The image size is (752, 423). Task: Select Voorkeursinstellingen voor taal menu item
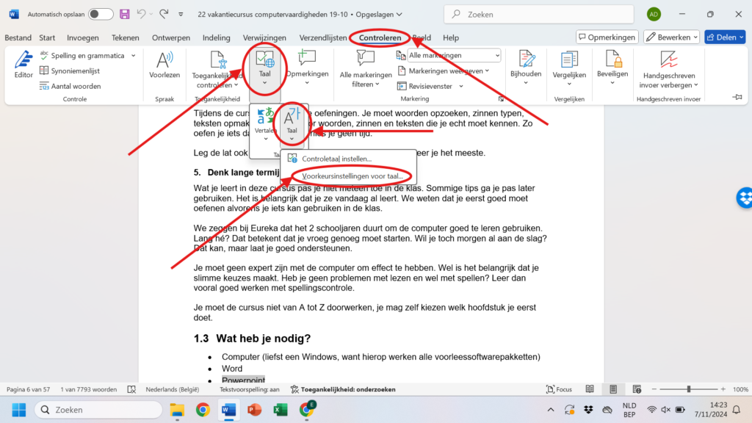(352, 176)
